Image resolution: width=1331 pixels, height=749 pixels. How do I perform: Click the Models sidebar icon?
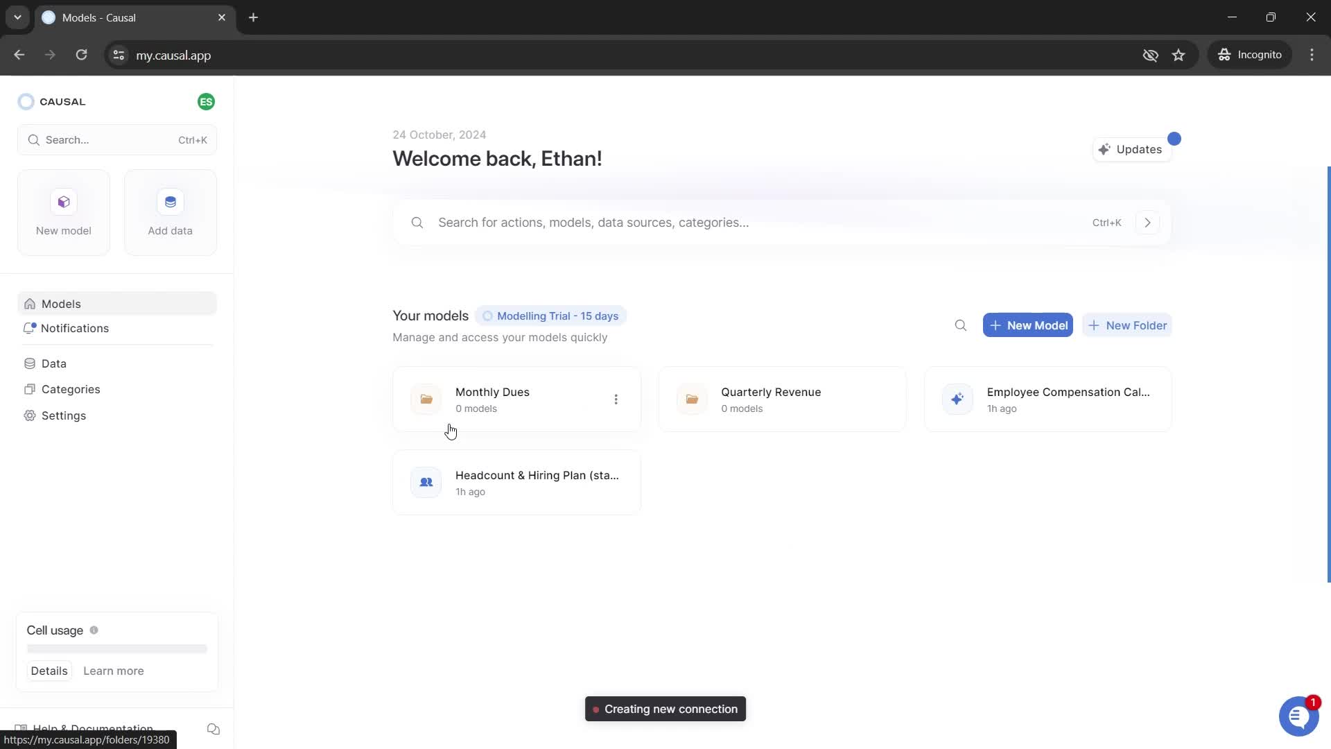31,304
